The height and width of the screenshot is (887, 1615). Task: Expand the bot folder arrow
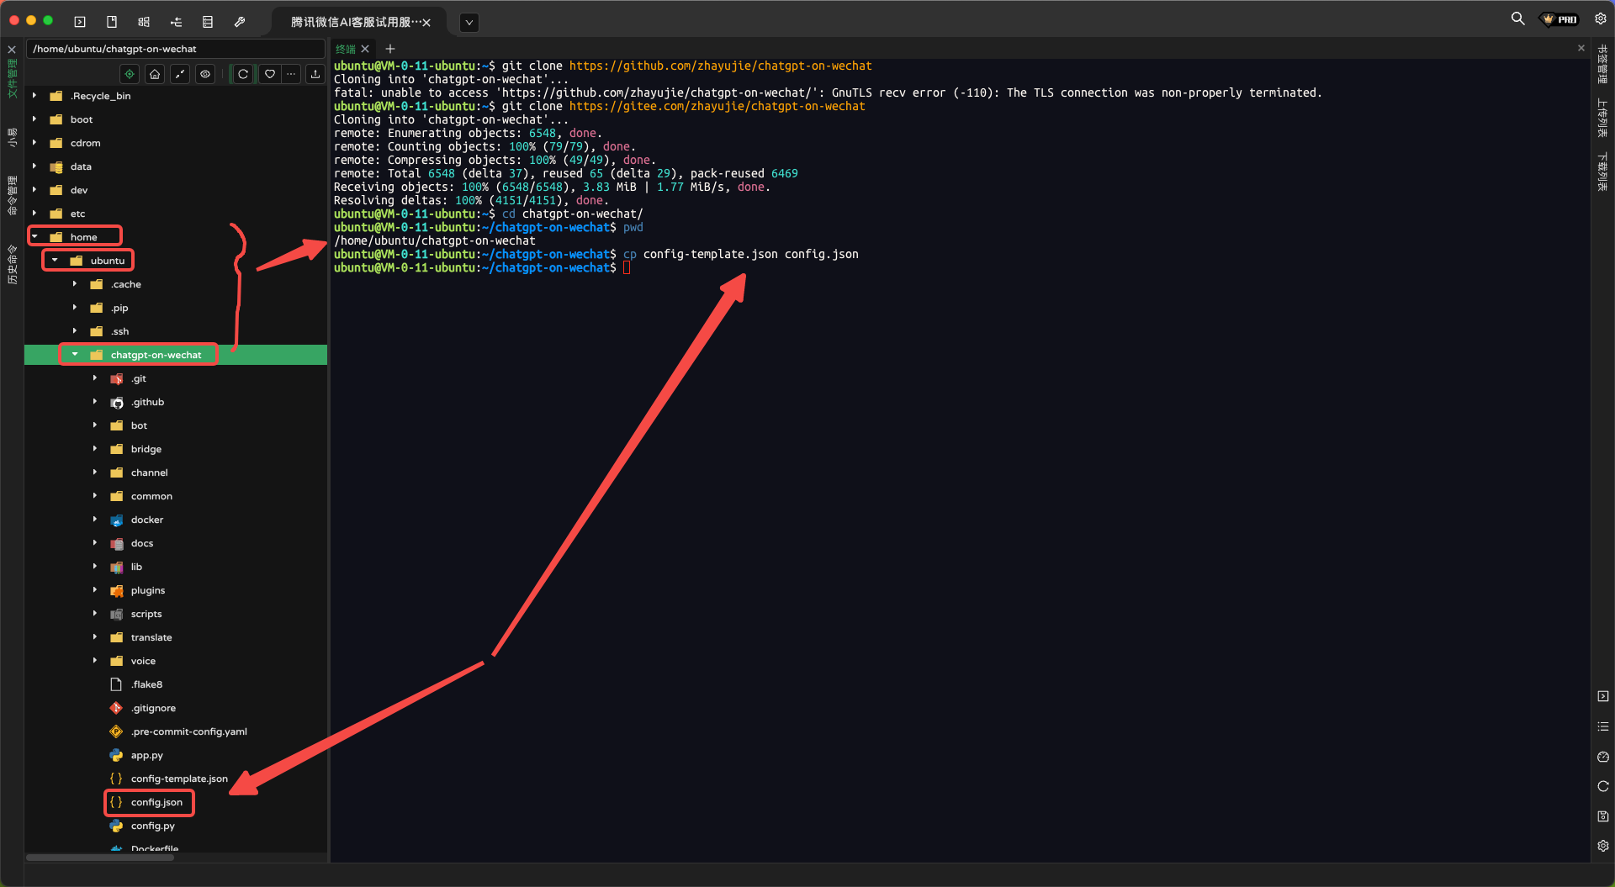tap(95, 425)
